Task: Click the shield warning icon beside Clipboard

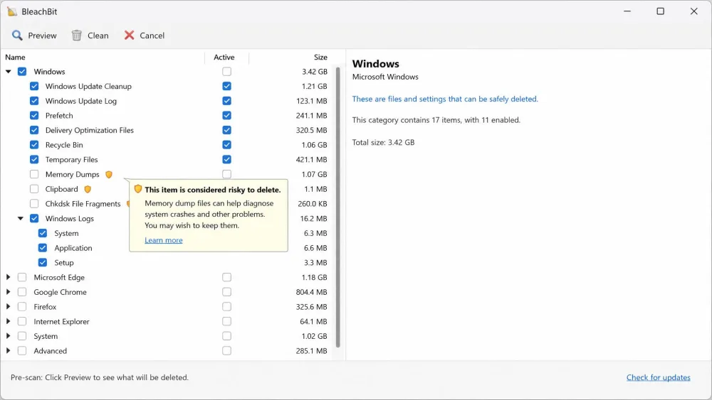Action: 88,190
